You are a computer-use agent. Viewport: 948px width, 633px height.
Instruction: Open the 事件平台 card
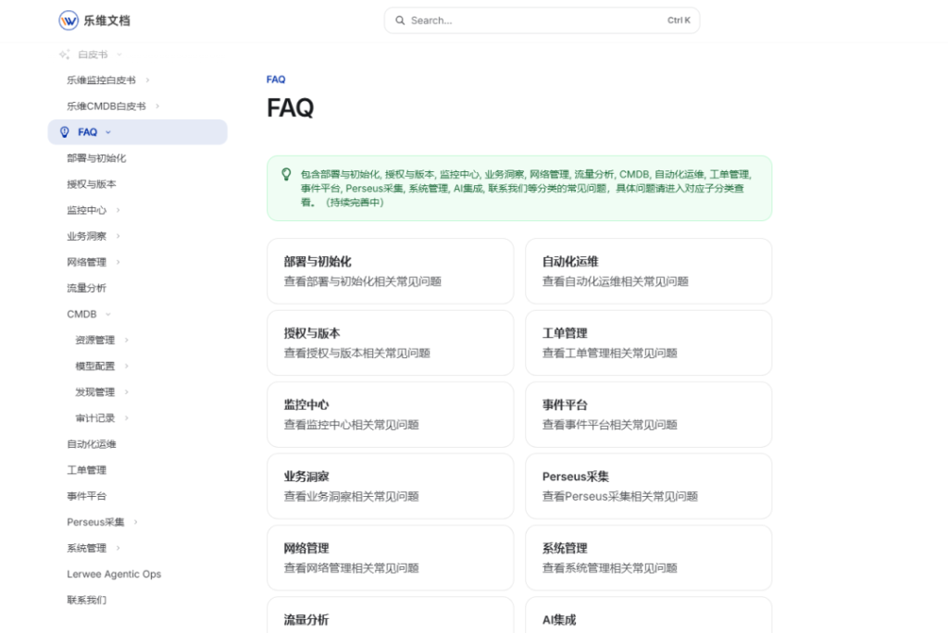(648, 415)
